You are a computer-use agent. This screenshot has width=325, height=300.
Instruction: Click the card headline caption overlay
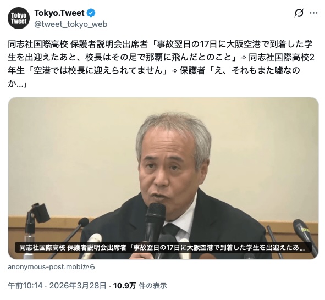(163, 247)
